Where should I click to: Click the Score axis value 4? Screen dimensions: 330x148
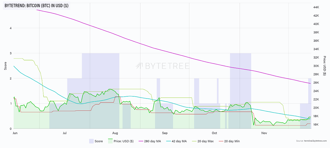coord(10,28)
